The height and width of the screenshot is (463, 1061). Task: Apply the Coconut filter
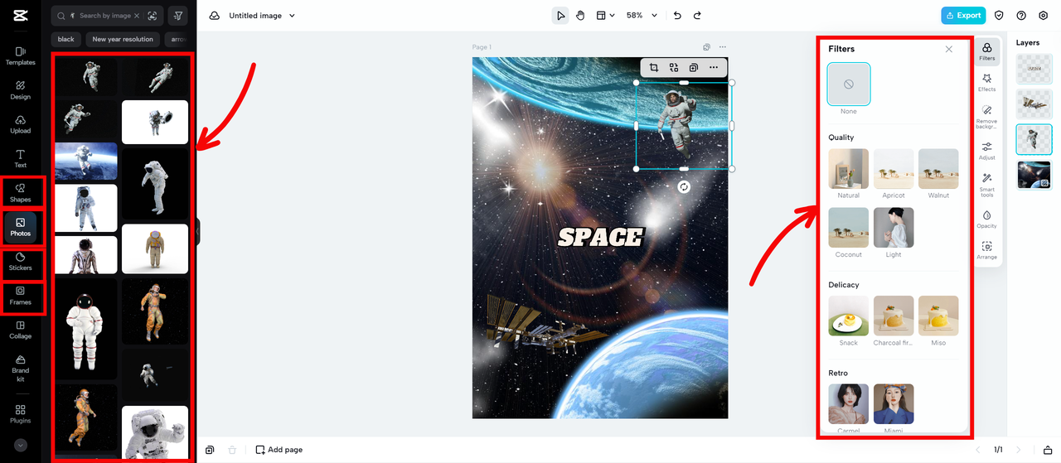849,228
